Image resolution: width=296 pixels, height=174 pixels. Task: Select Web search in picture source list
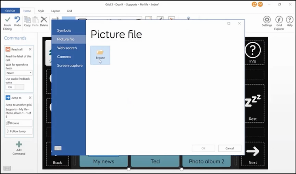[x=67, y=48]
